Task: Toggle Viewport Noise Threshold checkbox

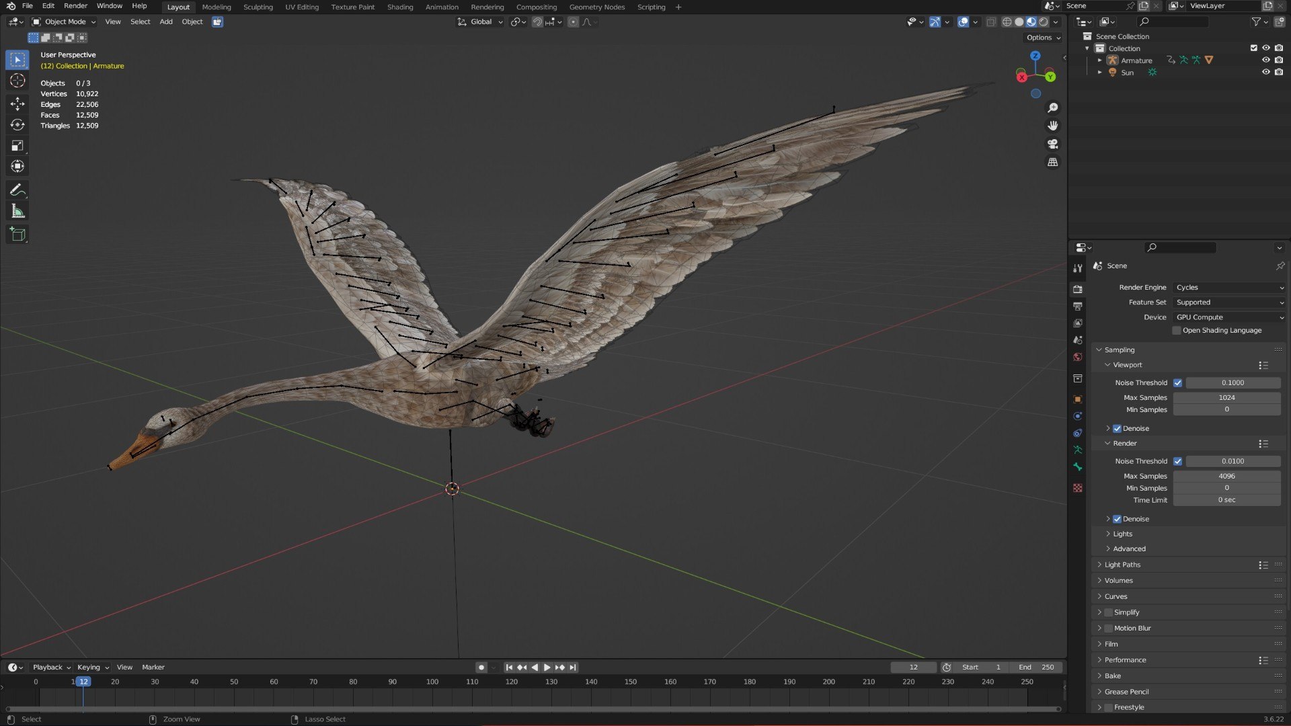Action: 1177,383
